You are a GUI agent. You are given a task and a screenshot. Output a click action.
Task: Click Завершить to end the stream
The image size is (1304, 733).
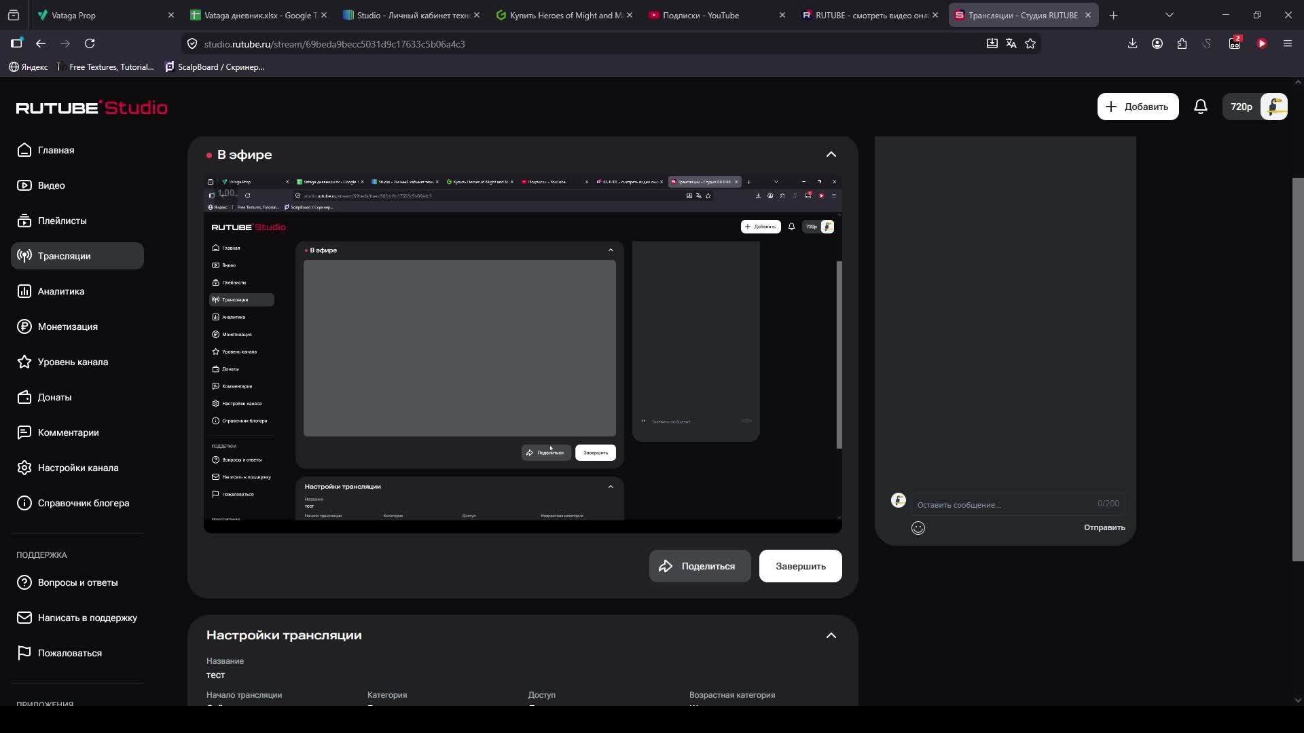(x=801, y=566)
